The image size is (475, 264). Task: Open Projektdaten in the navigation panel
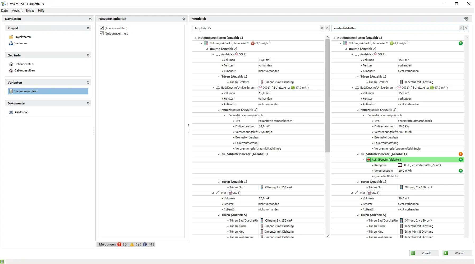point(22,37)
